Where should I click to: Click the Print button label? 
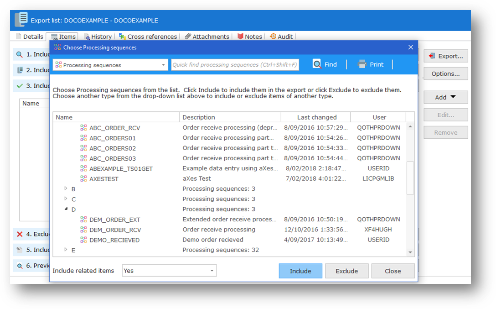pos(377,64)
